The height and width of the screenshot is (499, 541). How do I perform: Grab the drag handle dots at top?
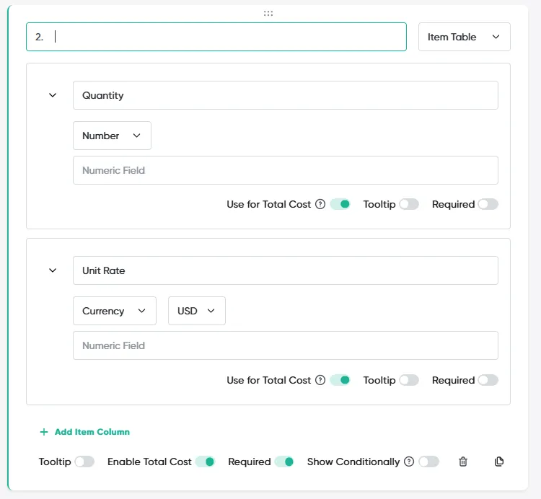[x=268, y=14]
